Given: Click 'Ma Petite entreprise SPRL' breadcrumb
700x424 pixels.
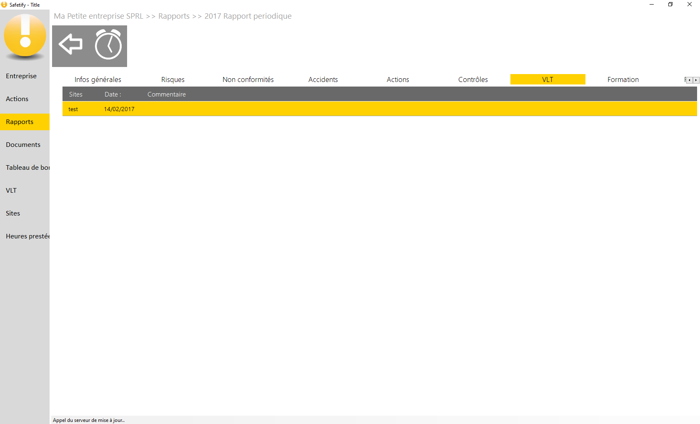Looking at the screenshot, I should (98, 16).
